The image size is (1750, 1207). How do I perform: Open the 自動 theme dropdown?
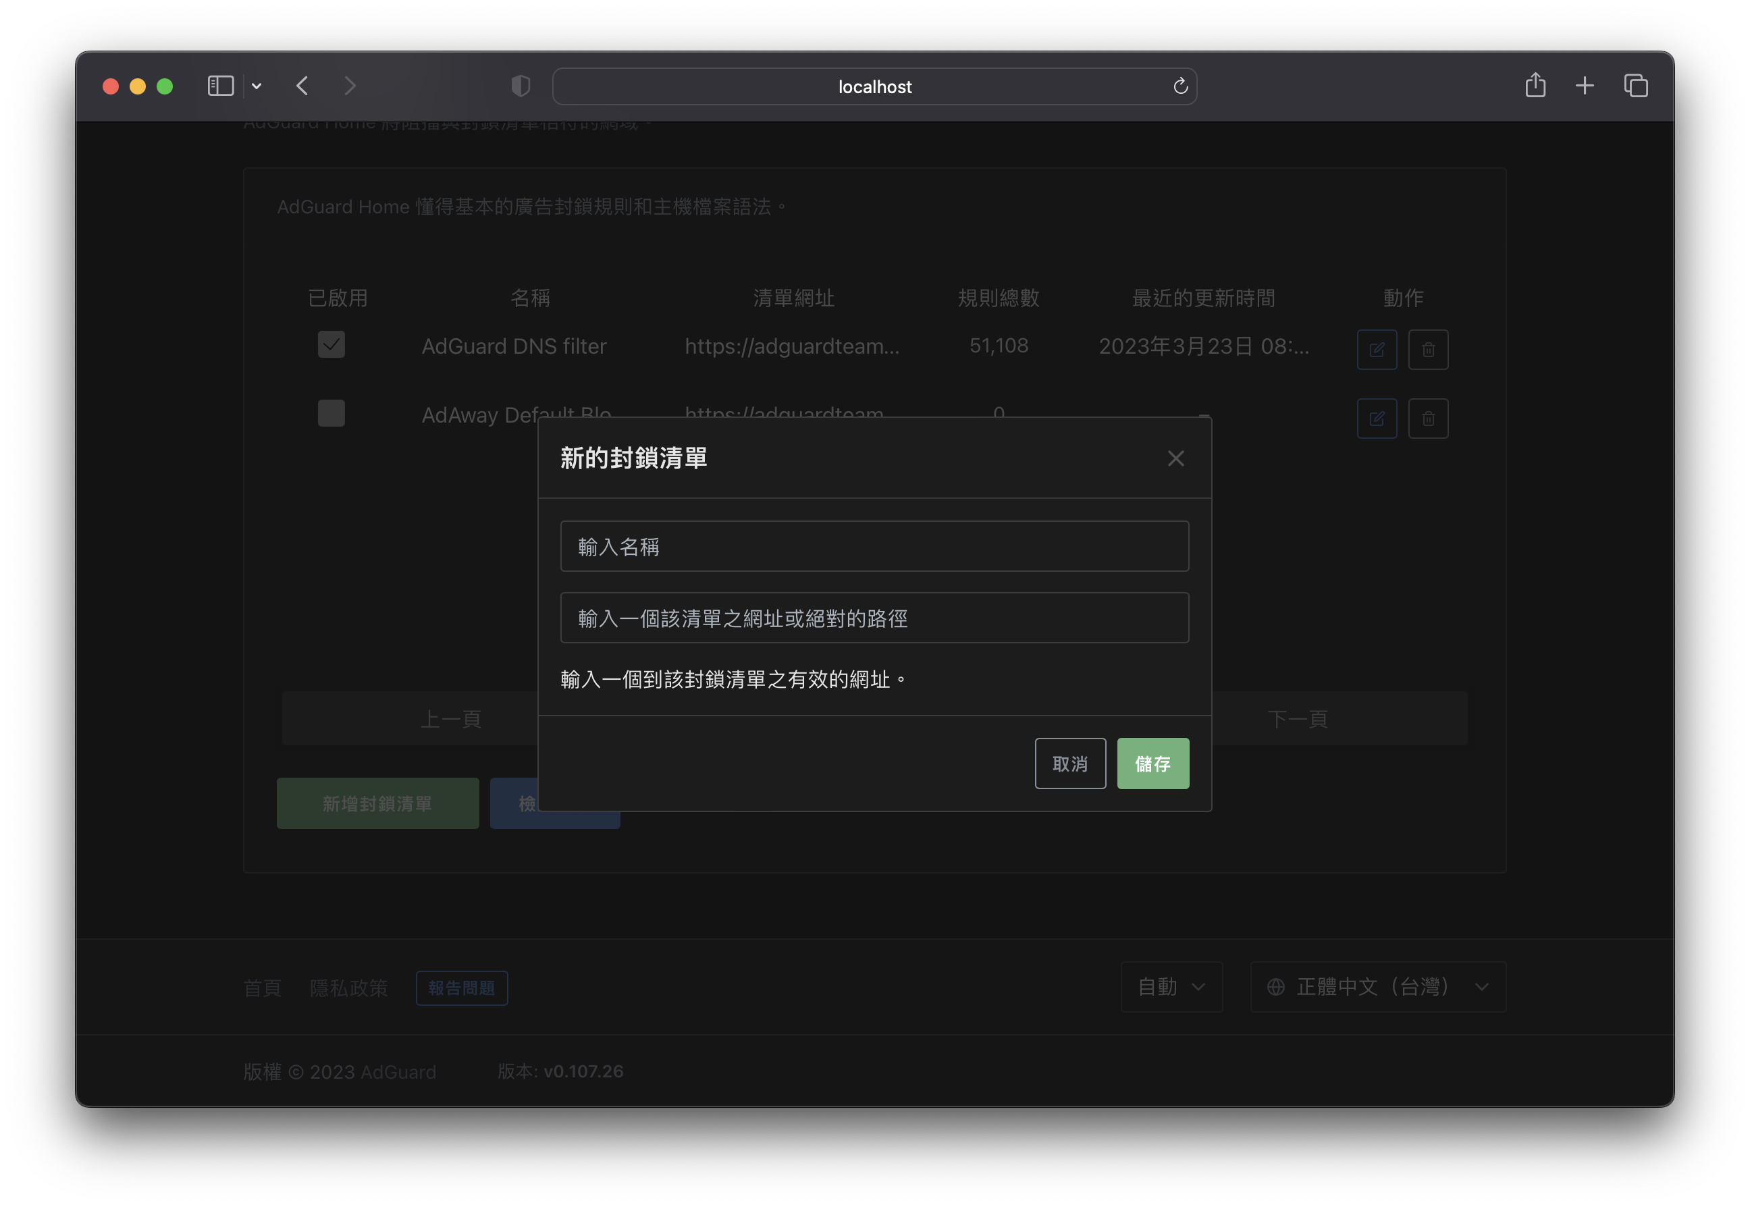pos(1171,987)
